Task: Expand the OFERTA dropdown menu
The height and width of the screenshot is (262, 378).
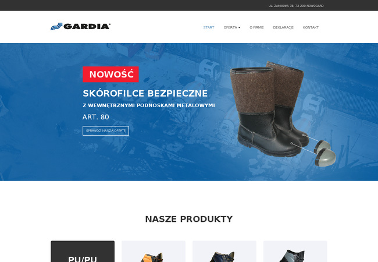Action: click(x=231, y=27)
